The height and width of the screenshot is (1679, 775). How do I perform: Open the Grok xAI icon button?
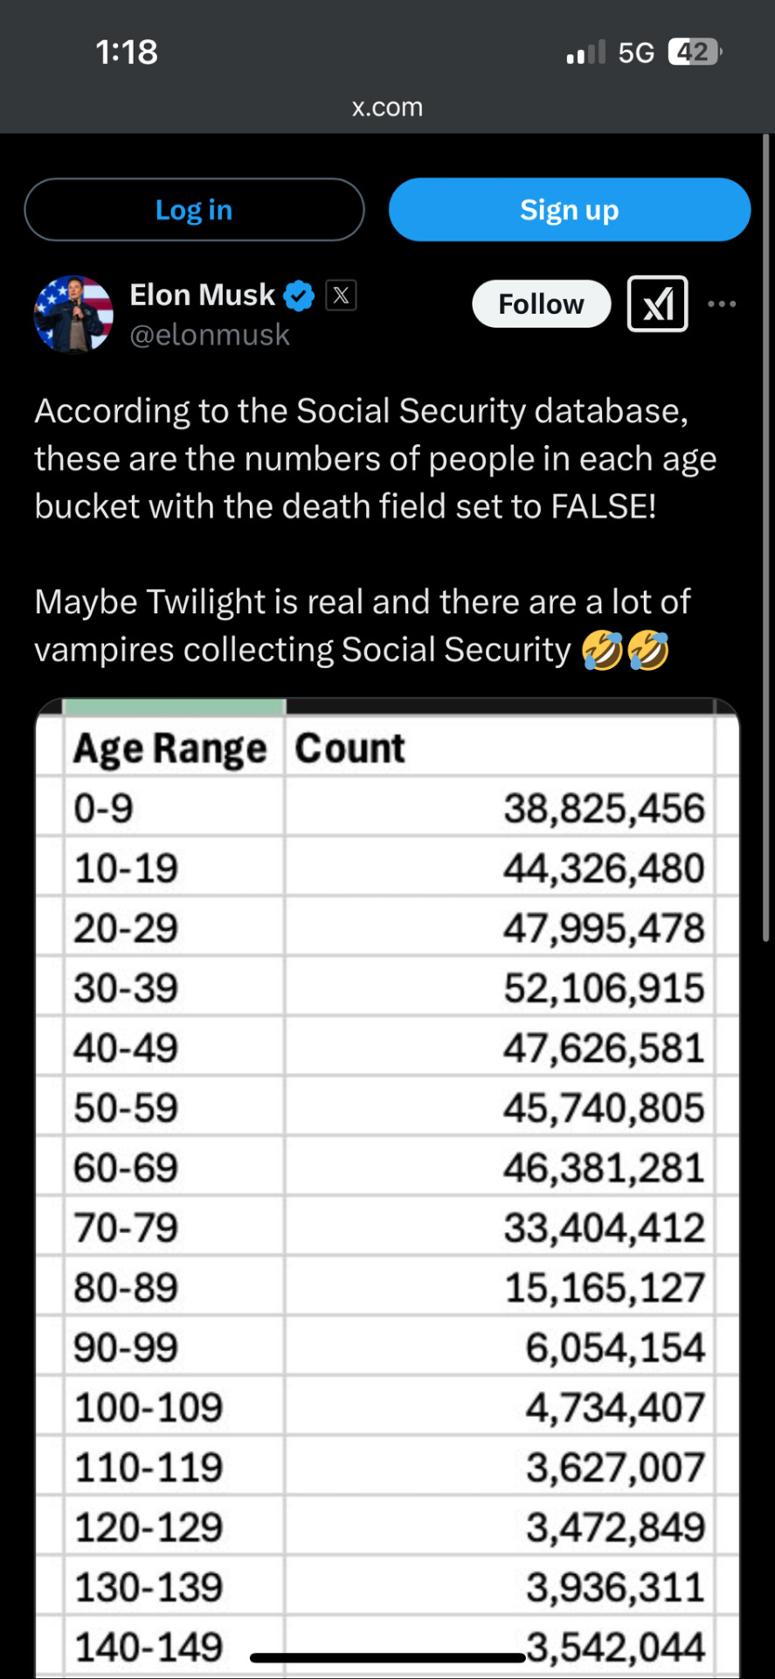click(658, 304)
